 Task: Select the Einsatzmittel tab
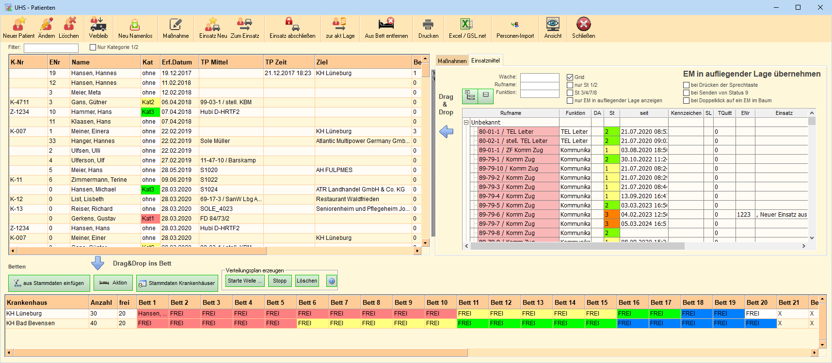(485, 61)
